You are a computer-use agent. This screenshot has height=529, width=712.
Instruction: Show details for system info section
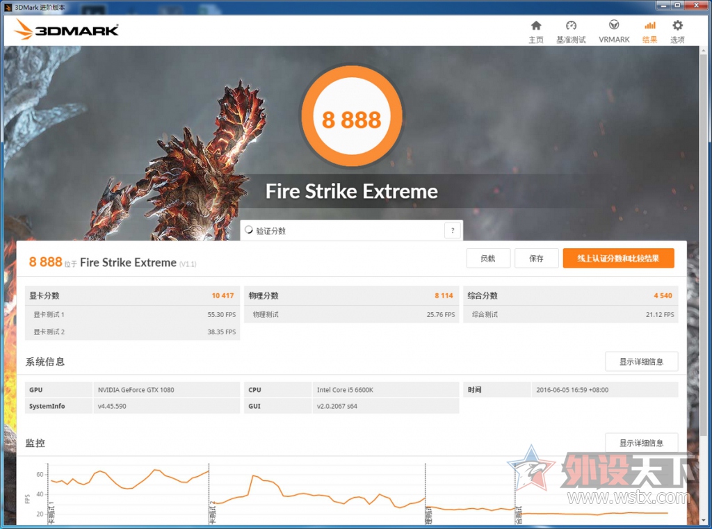(x=641, y=361)
